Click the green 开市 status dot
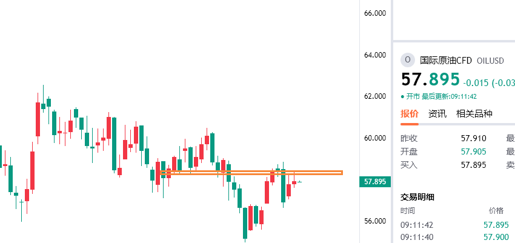This screenshot has width=515, height=243. (402, 96)
